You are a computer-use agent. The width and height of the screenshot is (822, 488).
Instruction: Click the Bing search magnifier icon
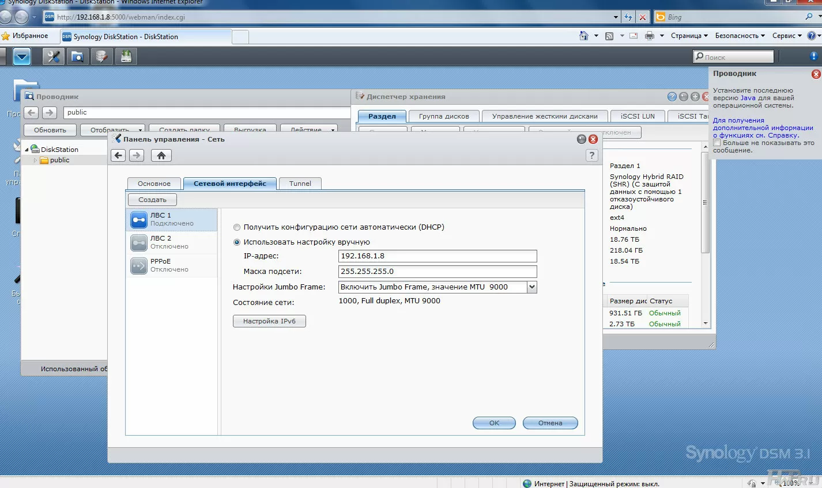[809, 17]
